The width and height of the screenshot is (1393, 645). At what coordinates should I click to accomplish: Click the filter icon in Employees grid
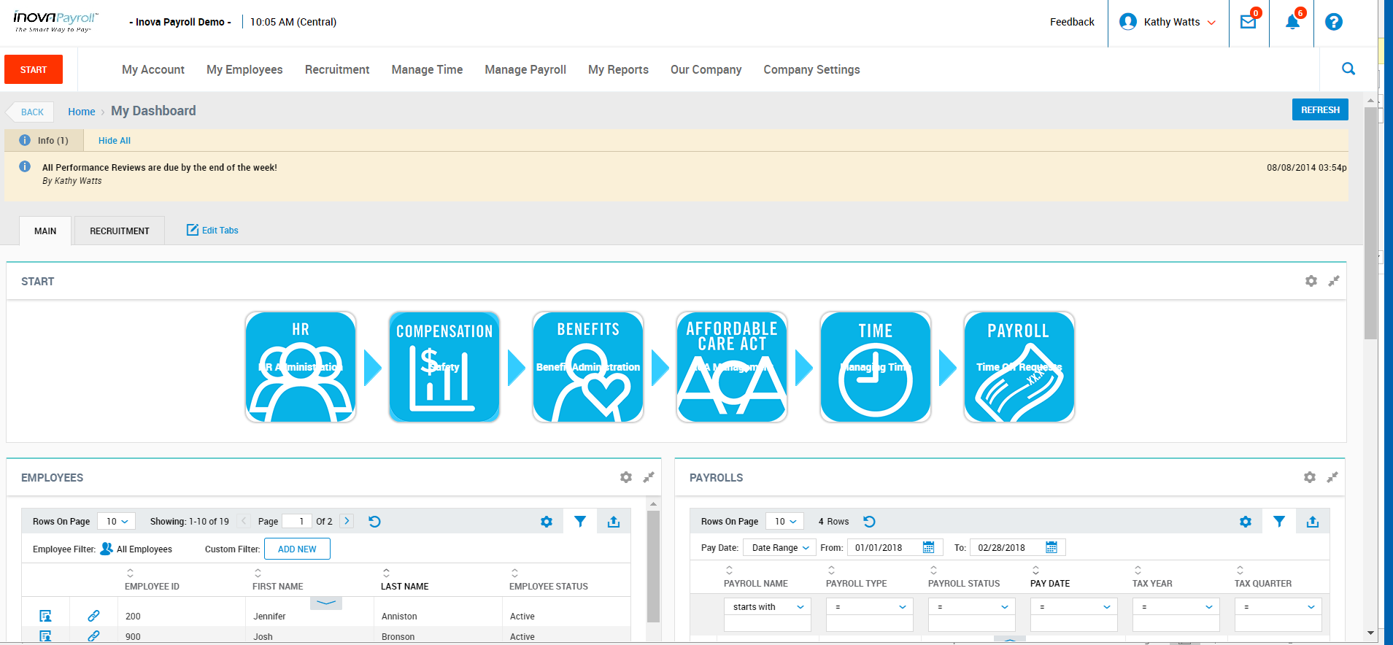click(579, 522)
